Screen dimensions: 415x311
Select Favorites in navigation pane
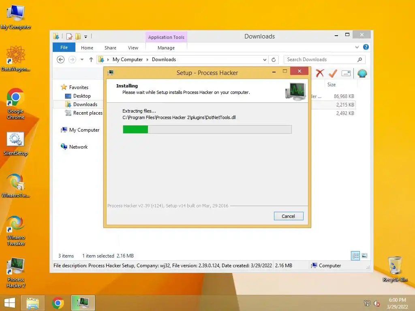(x=79, y=87)
